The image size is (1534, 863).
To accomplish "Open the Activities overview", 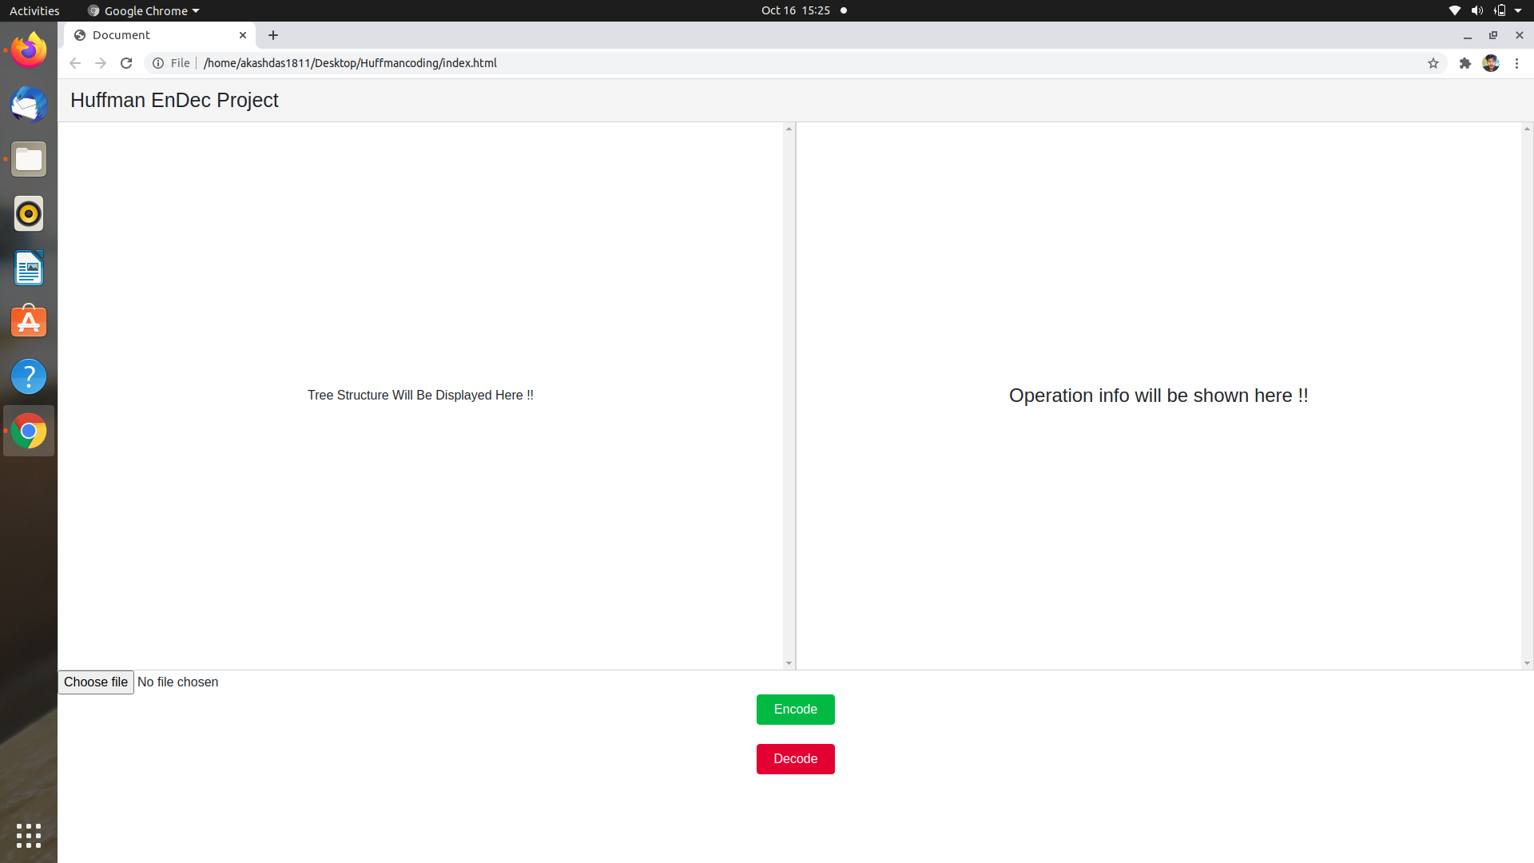I will [34, 10].
